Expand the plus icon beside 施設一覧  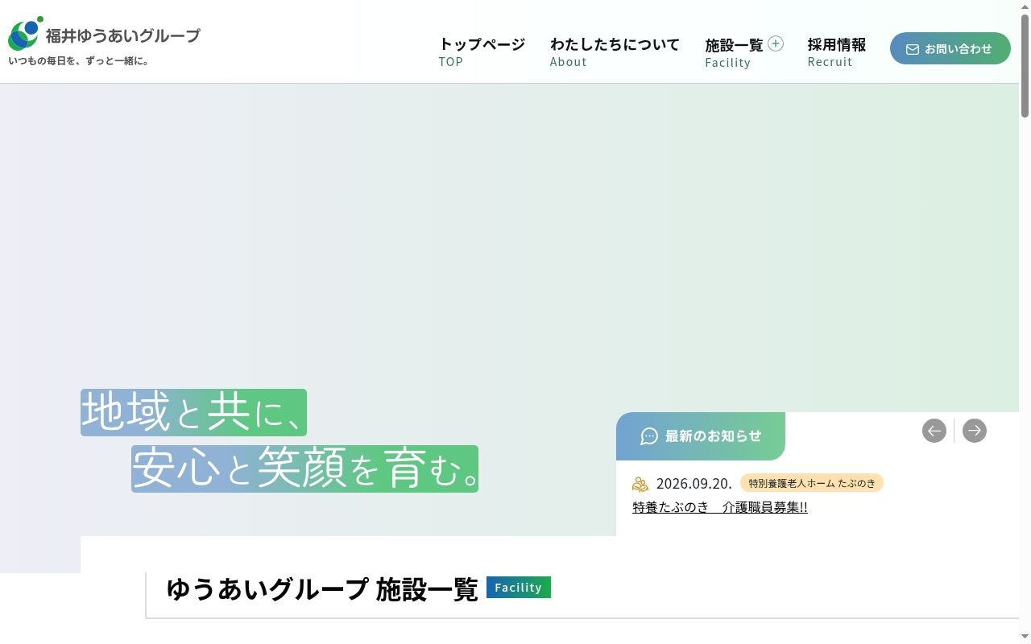(776, 43)
